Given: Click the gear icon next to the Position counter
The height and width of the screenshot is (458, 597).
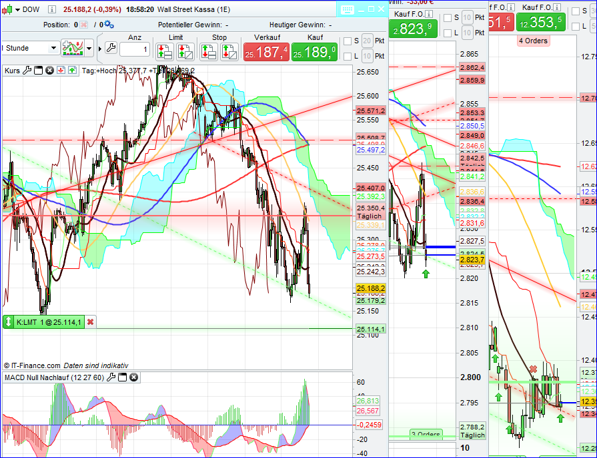Looking at the screenshot, I should click(107, 23).
